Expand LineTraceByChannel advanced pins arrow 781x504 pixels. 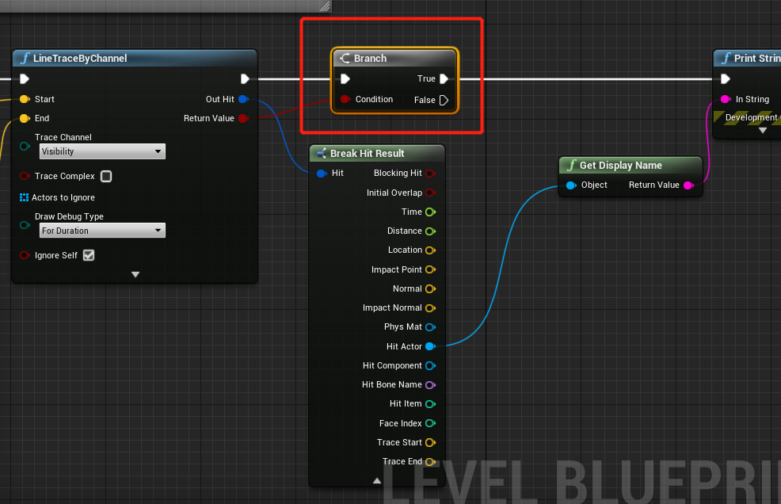pos(135,274)
